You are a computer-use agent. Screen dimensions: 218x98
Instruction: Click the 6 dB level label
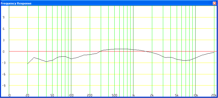click(4, 29)
